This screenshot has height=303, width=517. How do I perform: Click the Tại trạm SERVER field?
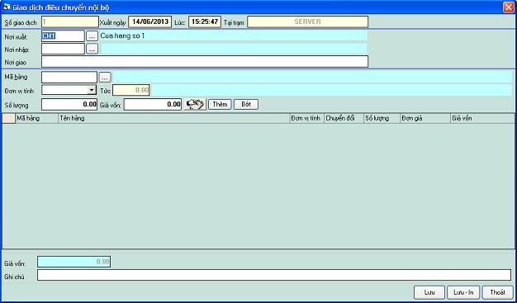pos(307,22)
